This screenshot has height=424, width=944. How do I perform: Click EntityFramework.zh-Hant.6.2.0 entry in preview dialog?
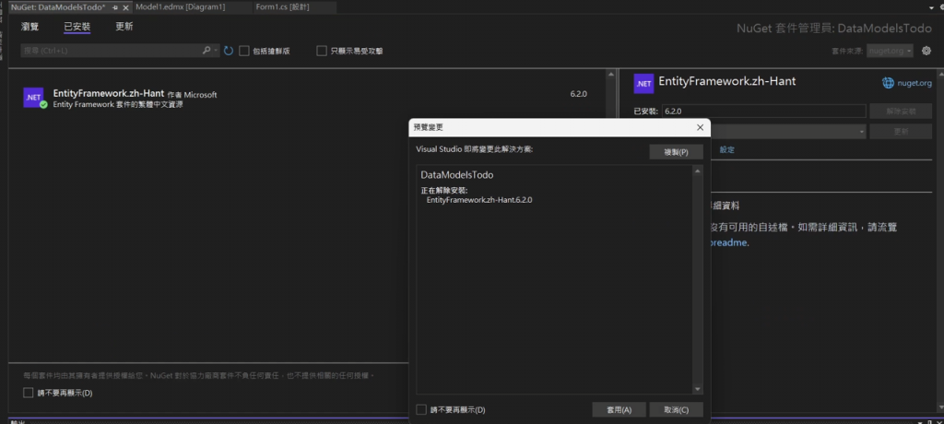point(479,199)
